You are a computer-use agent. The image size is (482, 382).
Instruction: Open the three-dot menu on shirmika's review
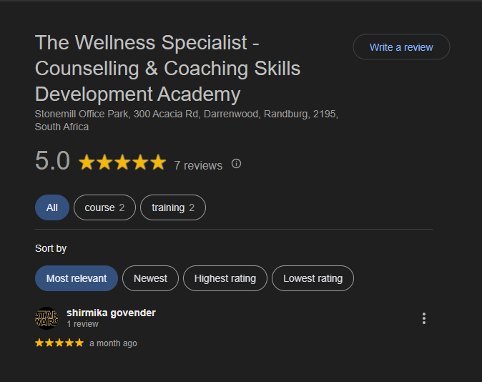424,318
